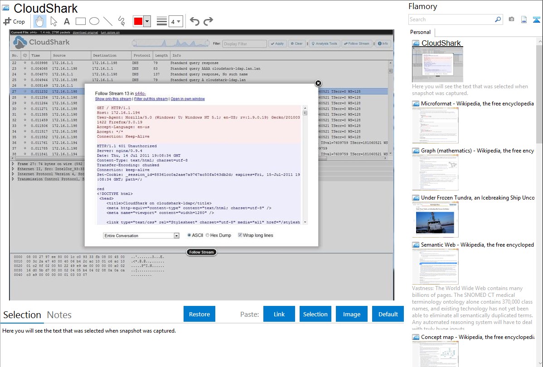The height and width of the screenshot is (367, 543).
Task: Redo the last annotation
Action: click(x=208, y=21)
